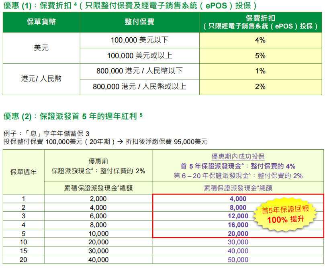
Task: Select the 50,000 value in last row
Action: click(x=238, y=260)
